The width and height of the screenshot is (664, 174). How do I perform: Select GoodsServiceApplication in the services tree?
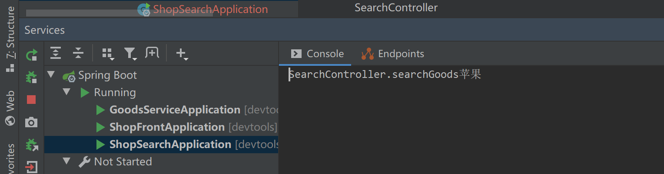click(x=175, y=110)
